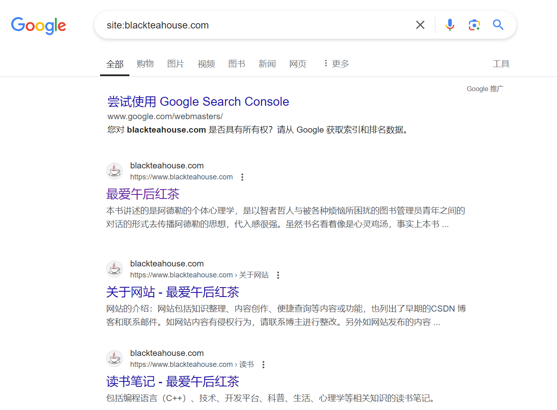
Task: Open 关于网站 - 最爱午后红茶 result
Action: click(173, 292)
